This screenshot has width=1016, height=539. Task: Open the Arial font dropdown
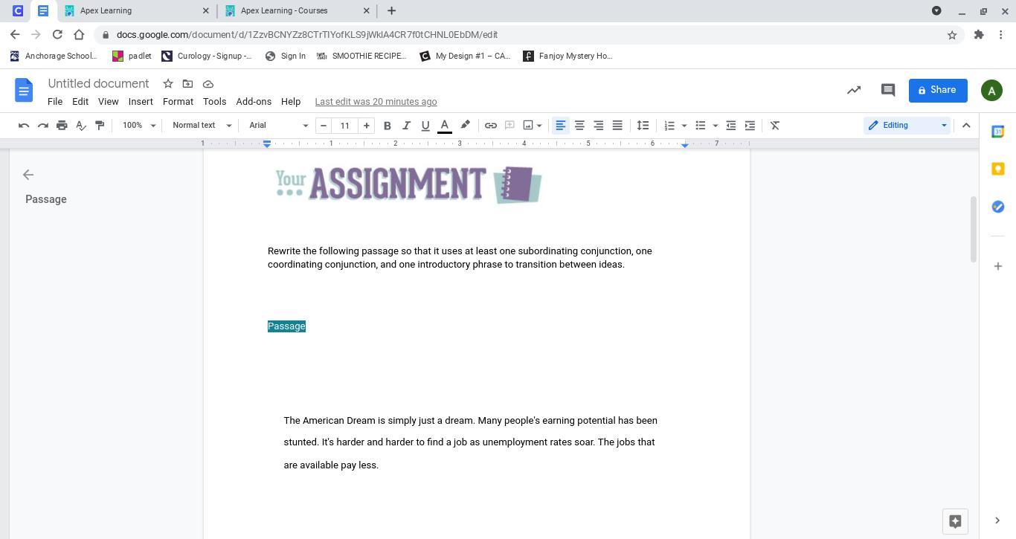278,126
